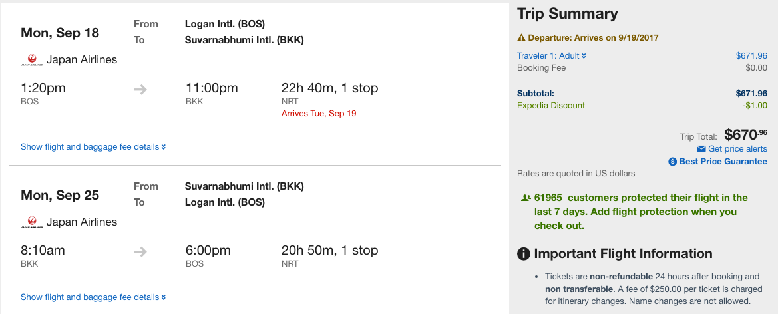Click the arrow between 1:20pm and 11:00pm
778x314 pixels.
(x=140, y=89)
